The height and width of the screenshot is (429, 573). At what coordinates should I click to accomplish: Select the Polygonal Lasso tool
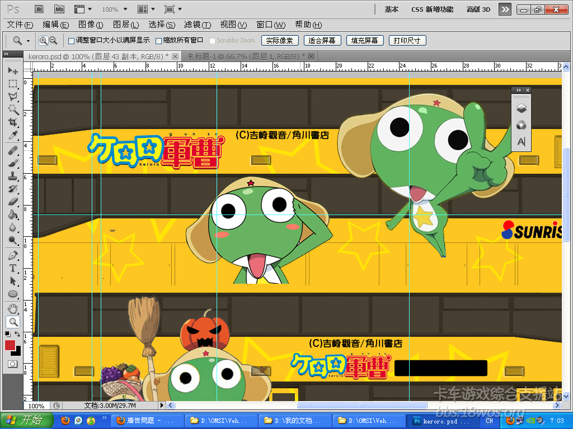point(13,97)
